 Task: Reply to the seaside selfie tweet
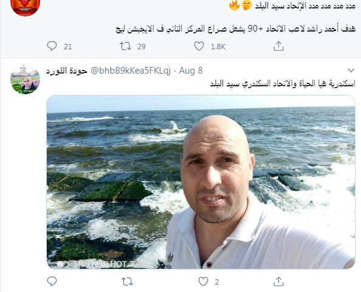click(52, 282)
